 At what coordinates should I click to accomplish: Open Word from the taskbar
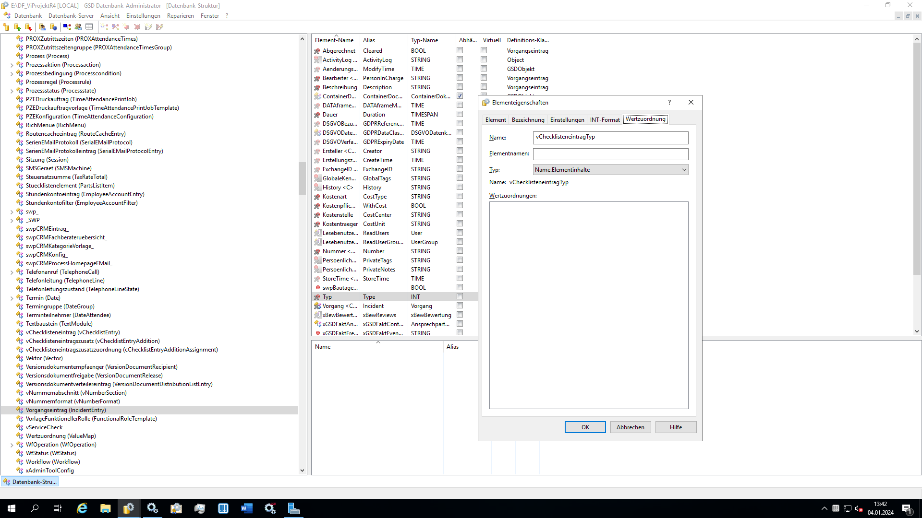247,508
